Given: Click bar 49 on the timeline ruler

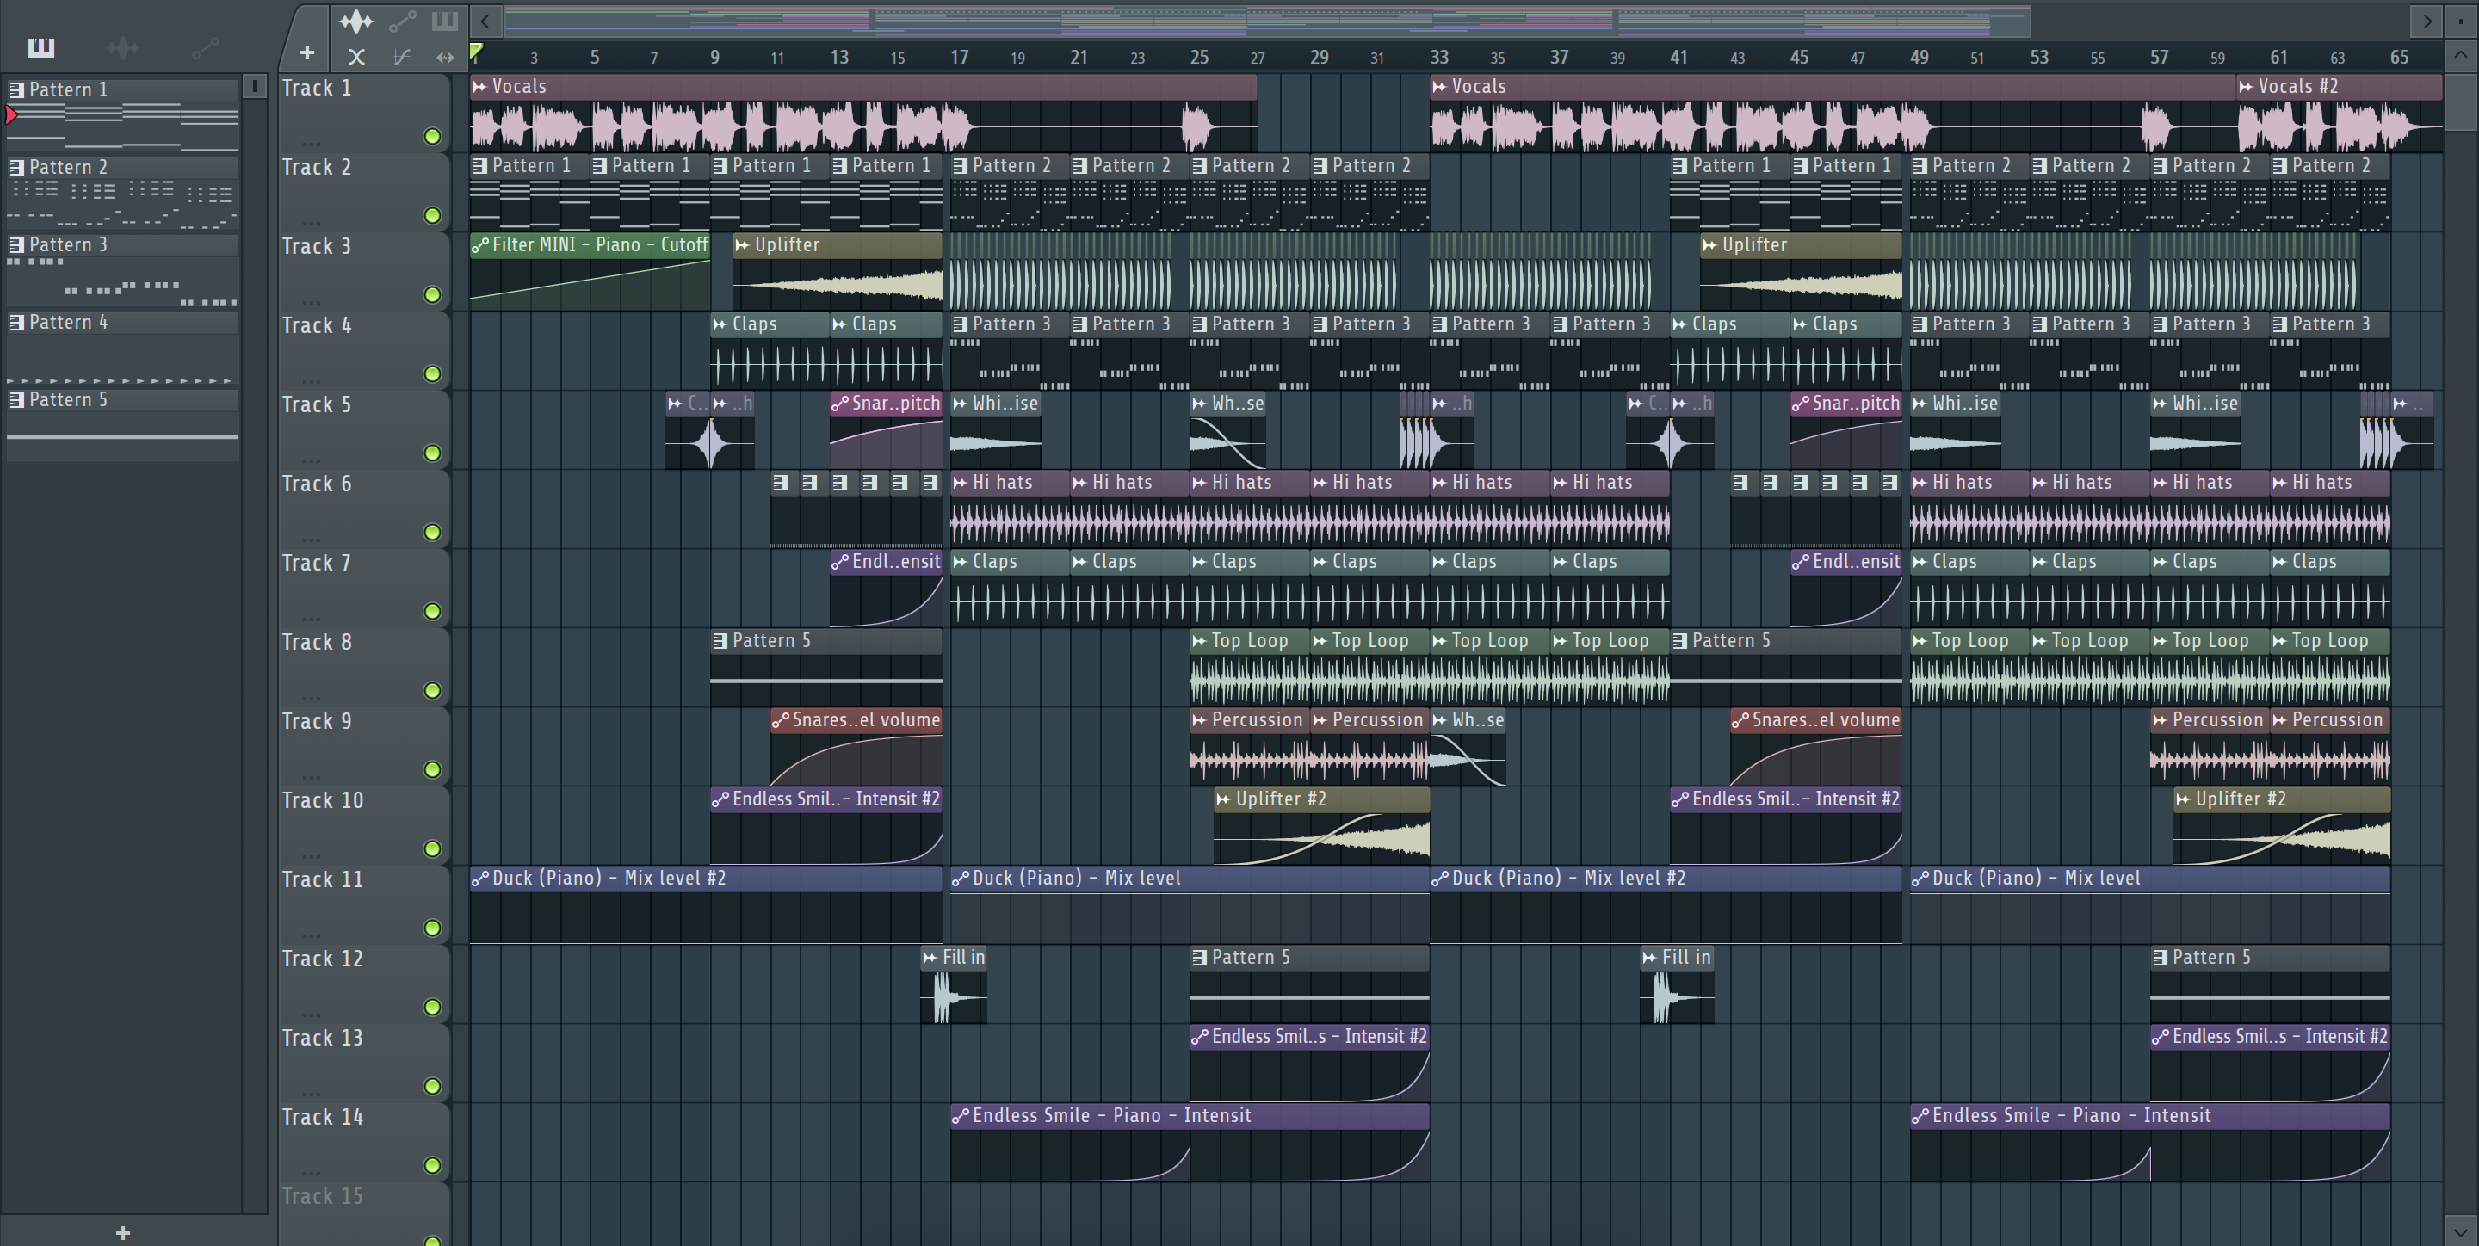Looking at the screenshot, I should click(1920, 57).
